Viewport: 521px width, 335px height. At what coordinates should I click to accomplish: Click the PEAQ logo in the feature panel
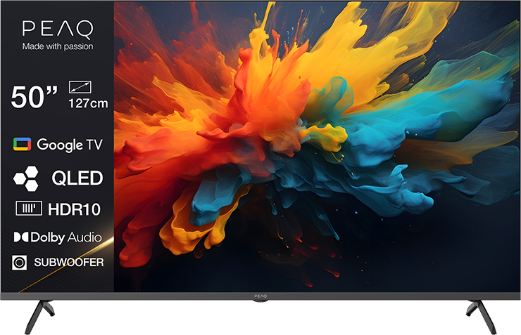pyautogui.click(x=58, y=29)
